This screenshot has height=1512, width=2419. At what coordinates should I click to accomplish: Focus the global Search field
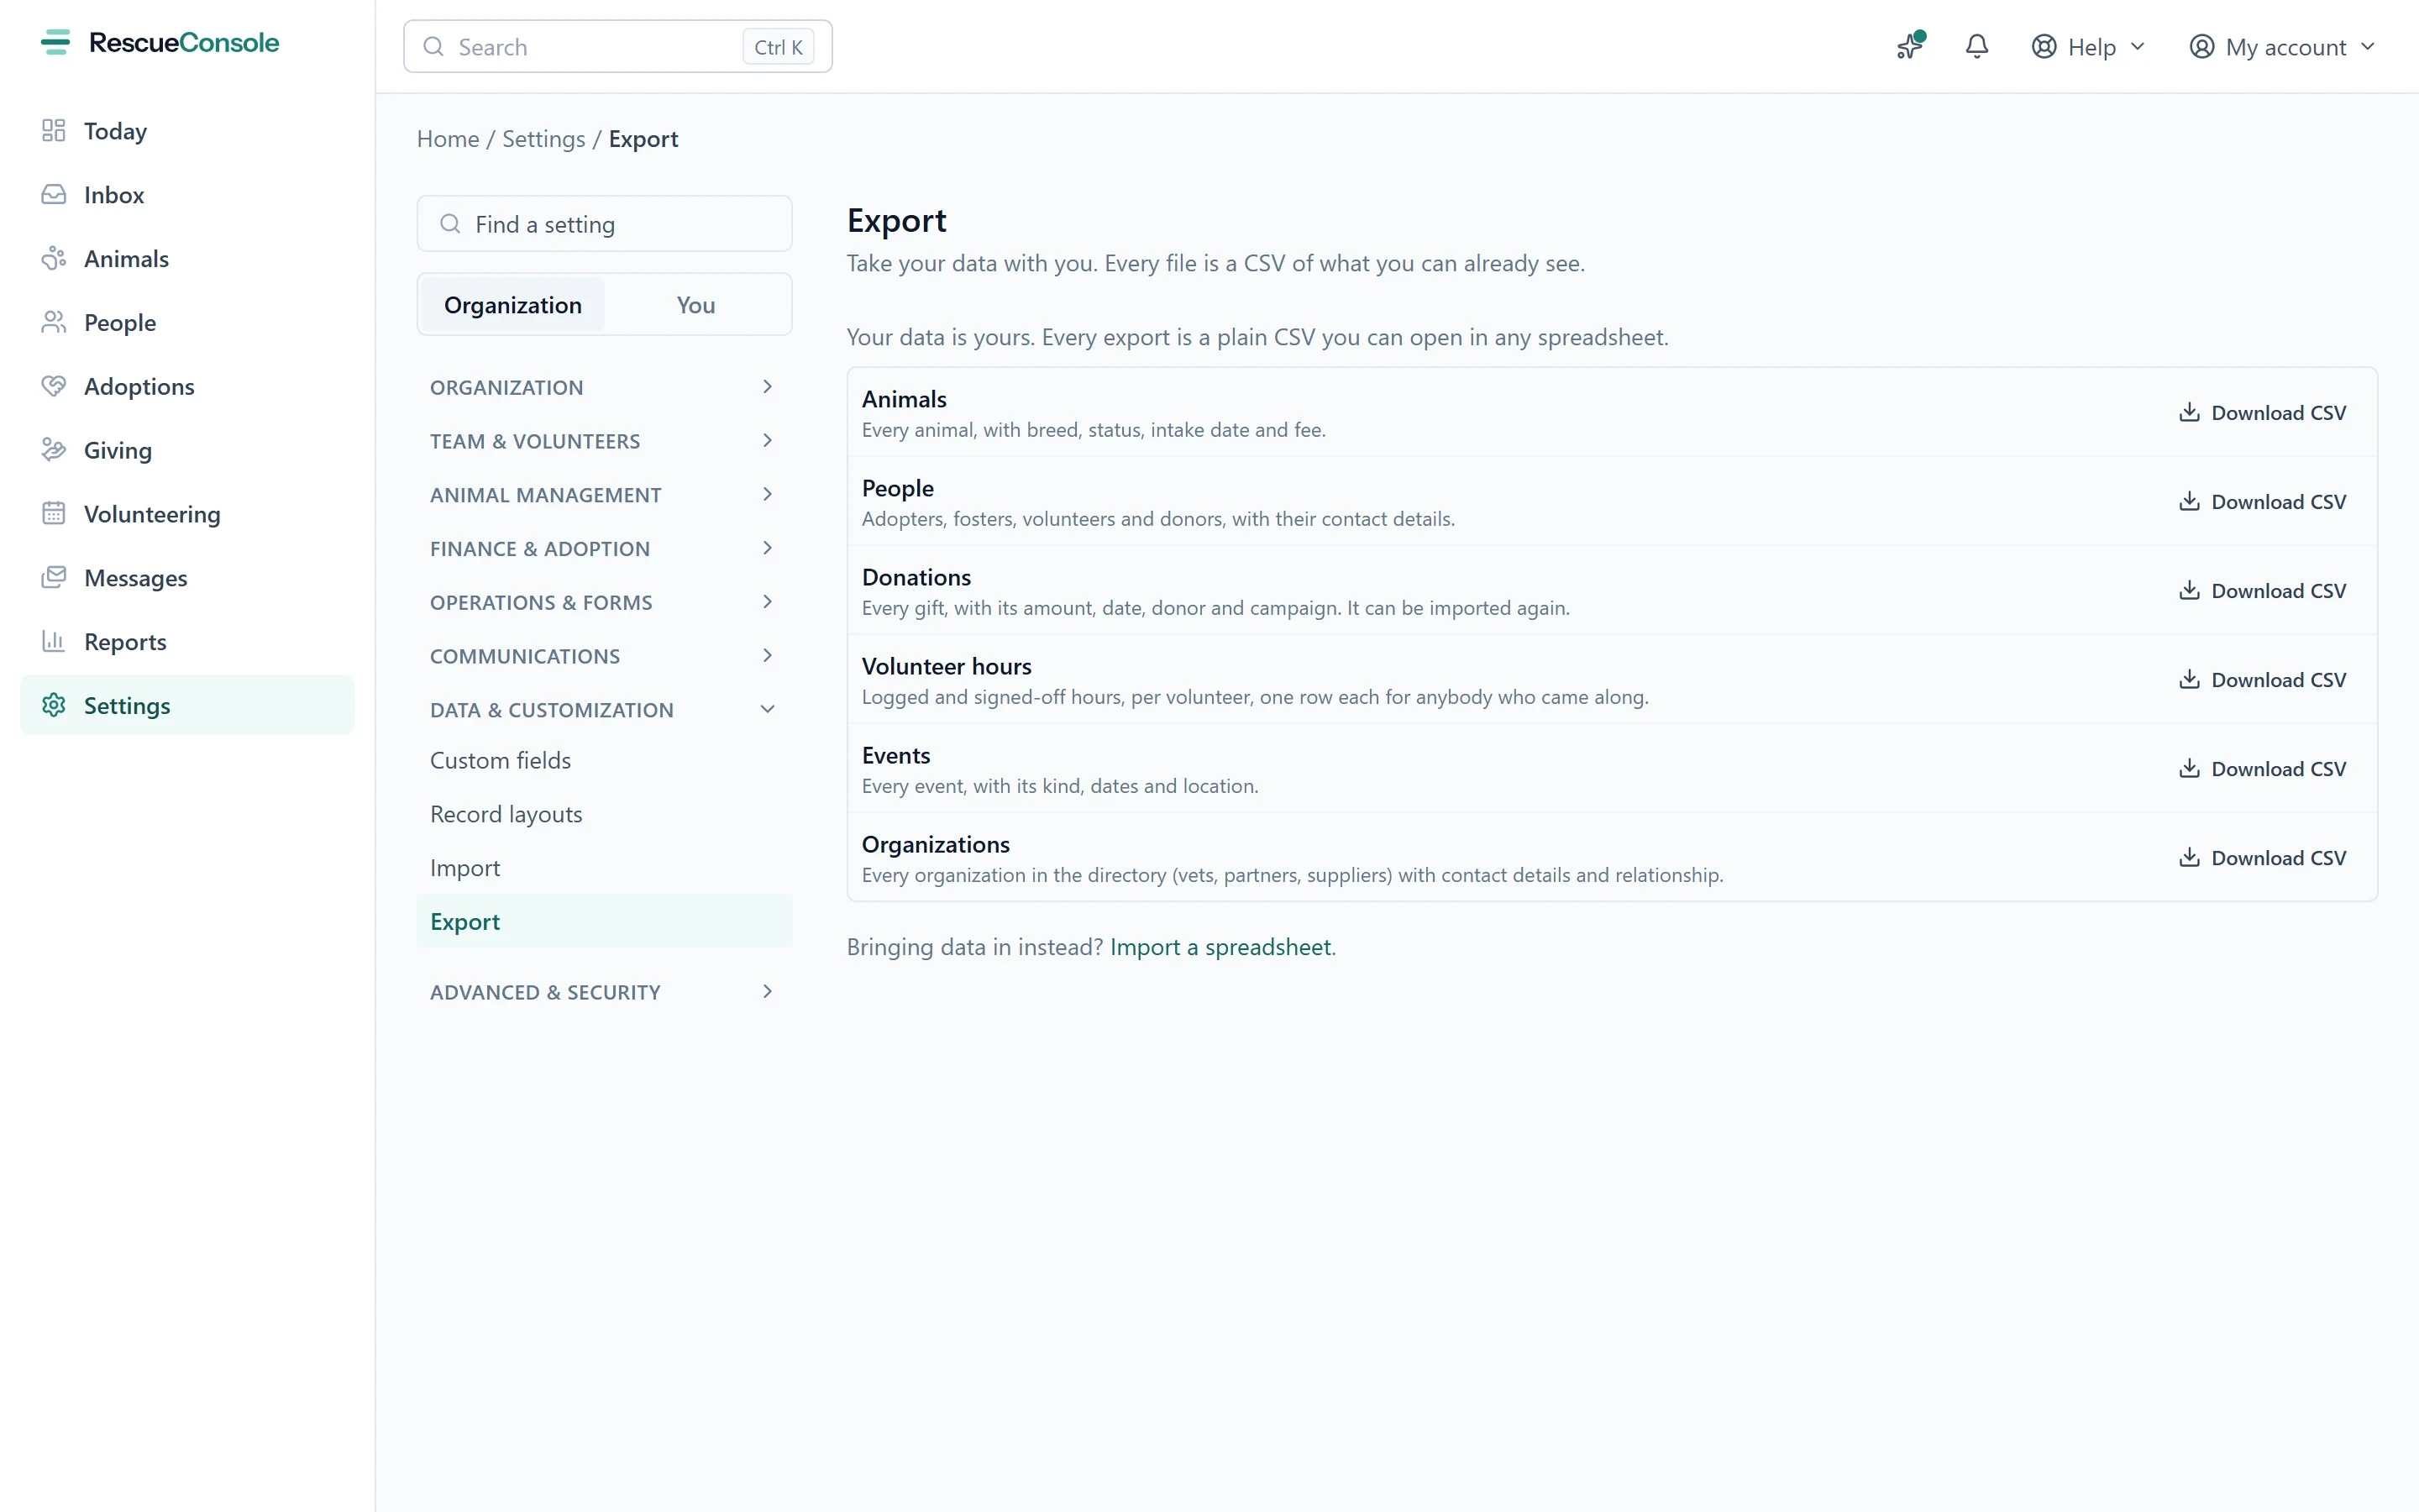click(617, 47)
